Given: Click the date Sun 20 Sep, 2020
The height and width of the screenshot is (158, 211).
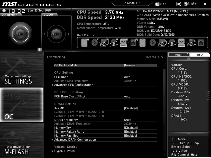Looking at the screenshot, I should (39, 10).
